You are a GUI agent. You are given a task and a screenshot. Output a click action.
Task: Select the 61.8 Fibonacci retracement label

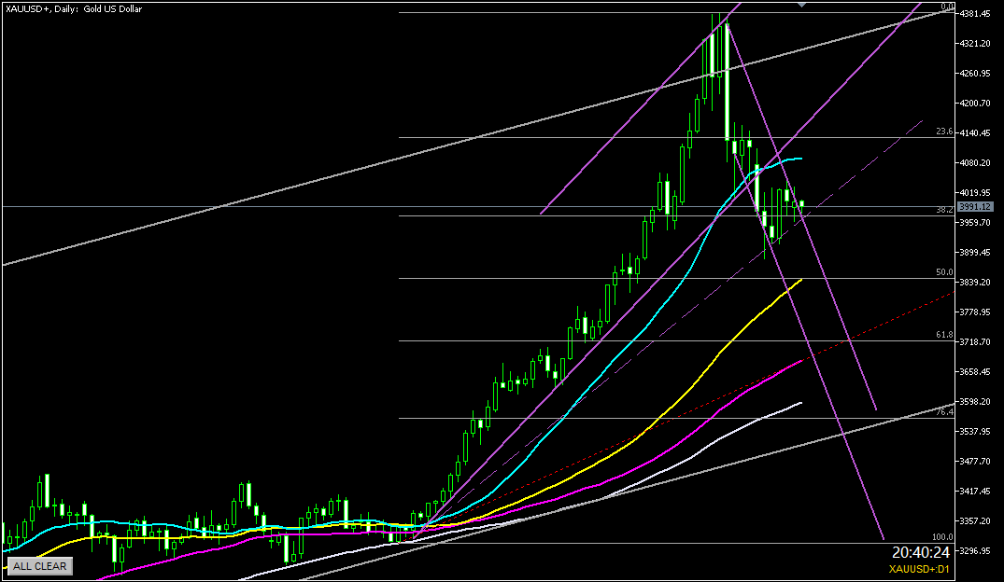943,335
